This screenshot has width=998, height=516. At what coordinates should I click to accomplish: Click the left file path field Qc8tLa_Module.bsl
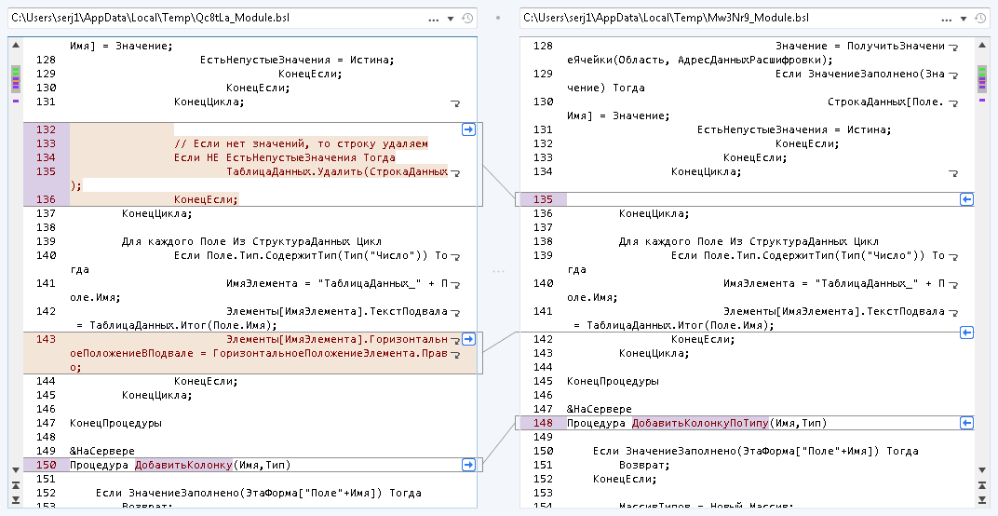[214, 19]
